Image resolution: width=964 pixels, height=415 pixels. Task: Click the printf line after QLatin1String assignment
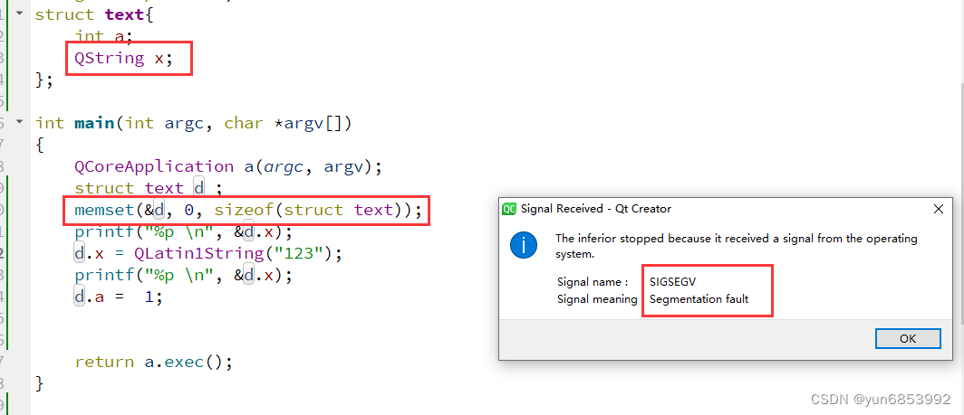click(183, 275)
